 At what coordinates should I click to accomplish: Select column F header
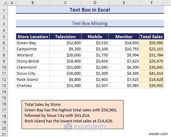tap(152, 3)
